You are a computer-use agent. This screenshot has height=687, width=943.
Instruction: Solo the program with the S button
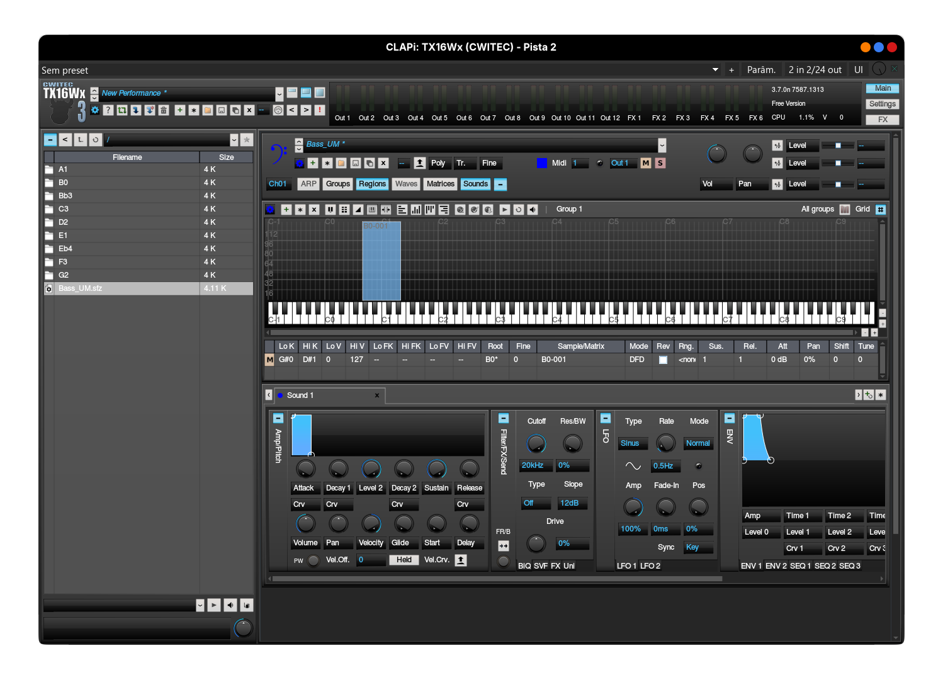coord(660,163)
